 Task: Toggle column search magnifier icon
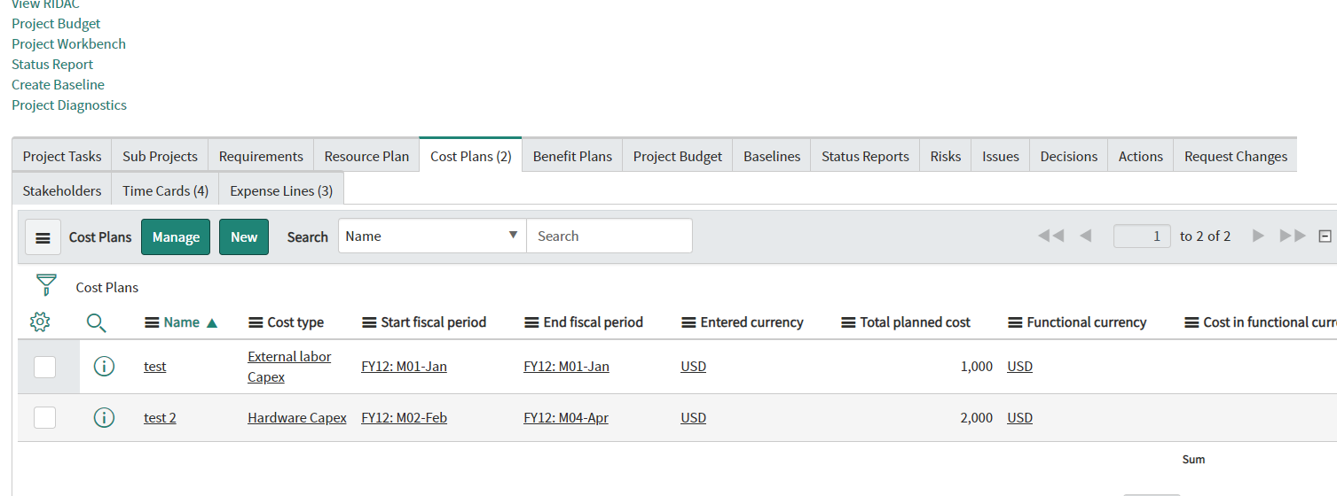coord(97,323)
